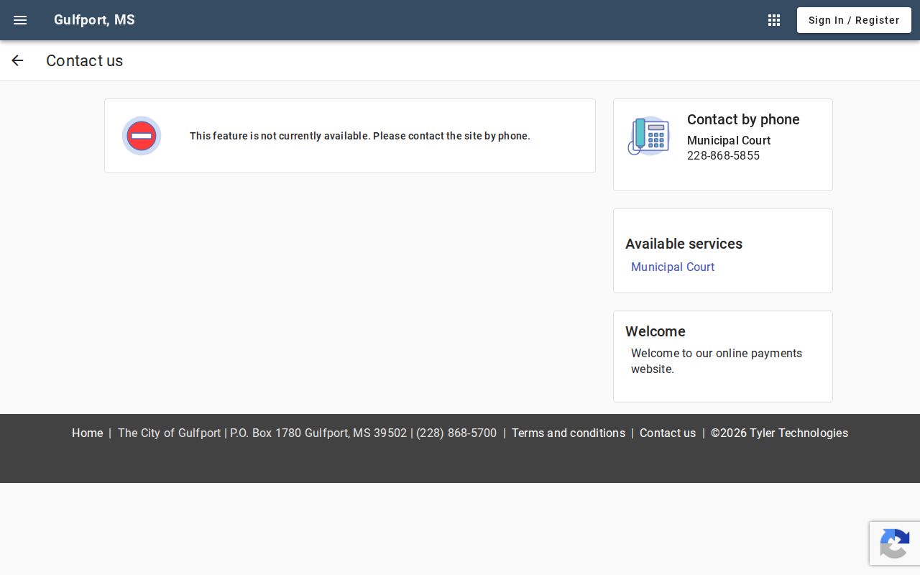This screenshot has height=575, width=920.
Task: Open the Municipal Court service link
Action: click(673, 267)
